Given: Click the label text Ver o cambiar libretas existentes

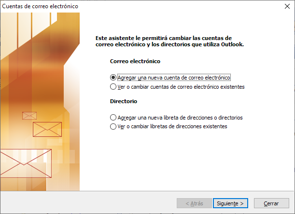Looking at the screenshot, I should click(172, 126).
